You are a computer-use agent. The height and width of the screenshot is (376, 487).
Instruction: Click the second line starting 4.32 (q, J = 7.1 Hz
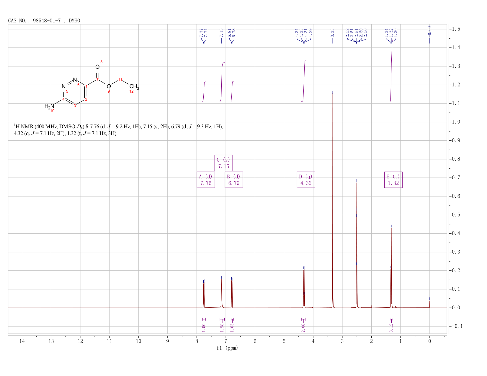(x=66, y=134)
